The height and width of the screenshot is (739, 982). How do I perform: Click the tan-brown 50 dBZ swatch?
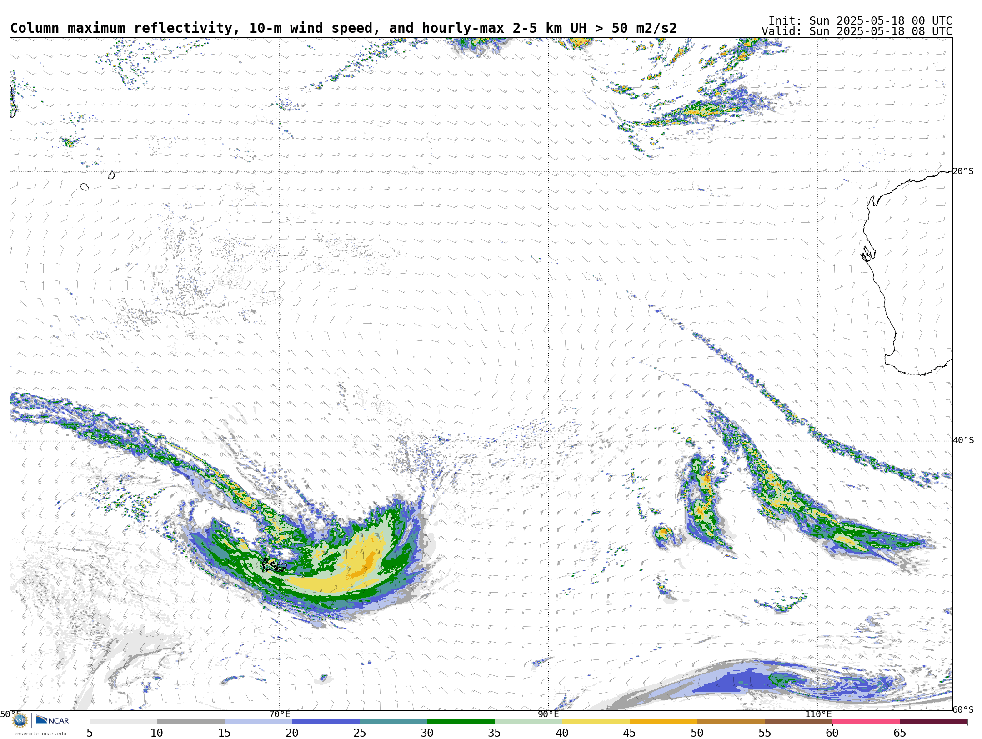coord(731,722)
